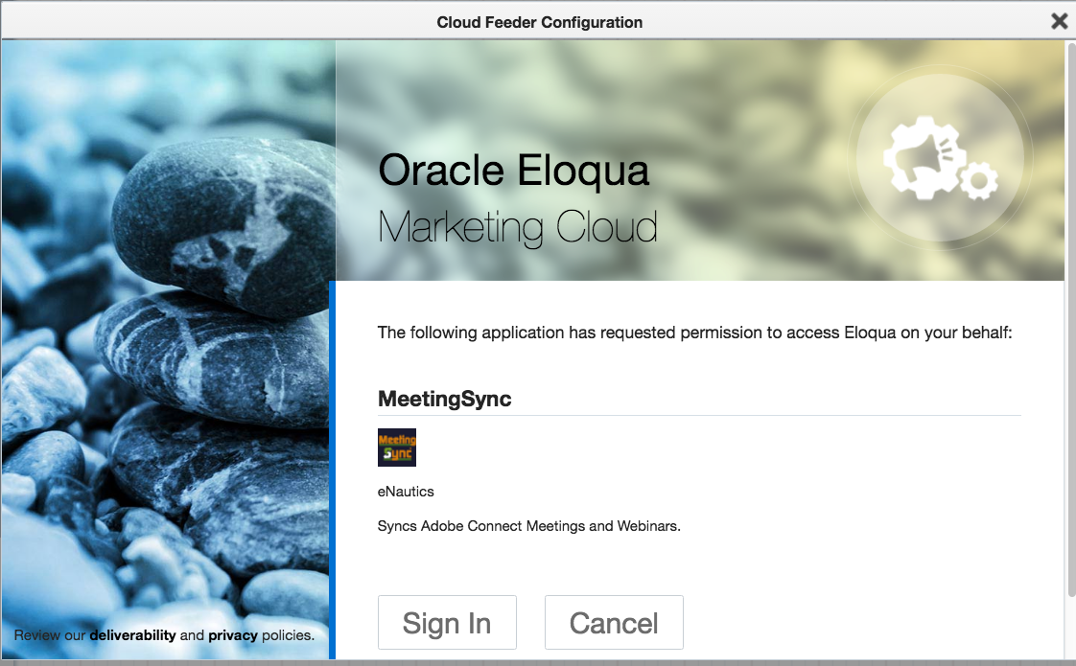The image size is (1076, 666).
Task: Click the MeetingSync app logo icon
Action: click(x=397, y=448)
